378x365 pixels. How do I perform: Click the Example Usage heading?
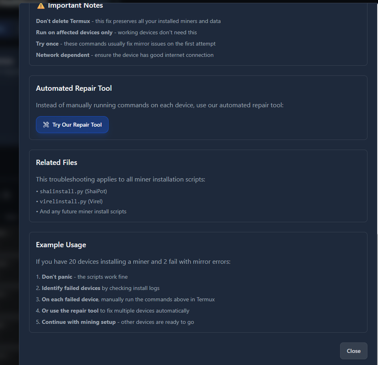[61, 245]
